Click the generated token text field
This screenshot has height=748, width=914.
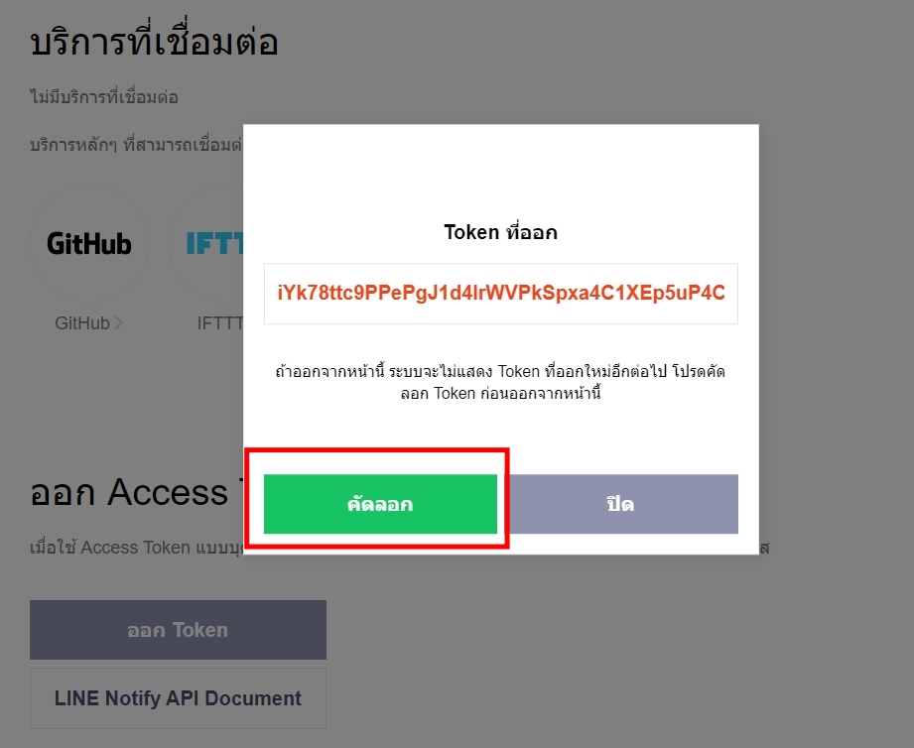(501, 294)
